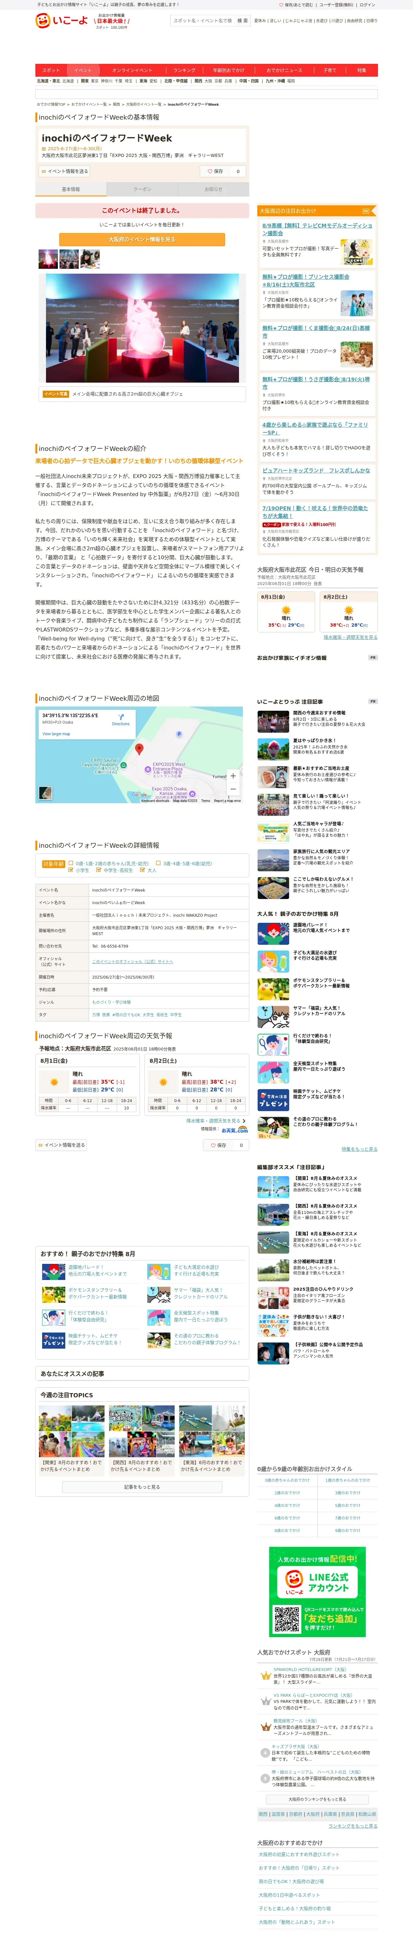The width and height of the screenshot is (413, 1934).
Task: Click 雨の日でもOK！大阪府の遊び場 link
Action: 291,1881
